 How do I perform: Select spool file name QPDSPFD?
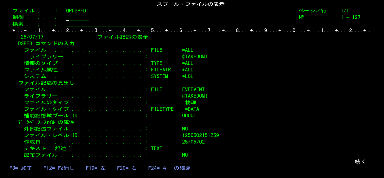pos(76,11)
